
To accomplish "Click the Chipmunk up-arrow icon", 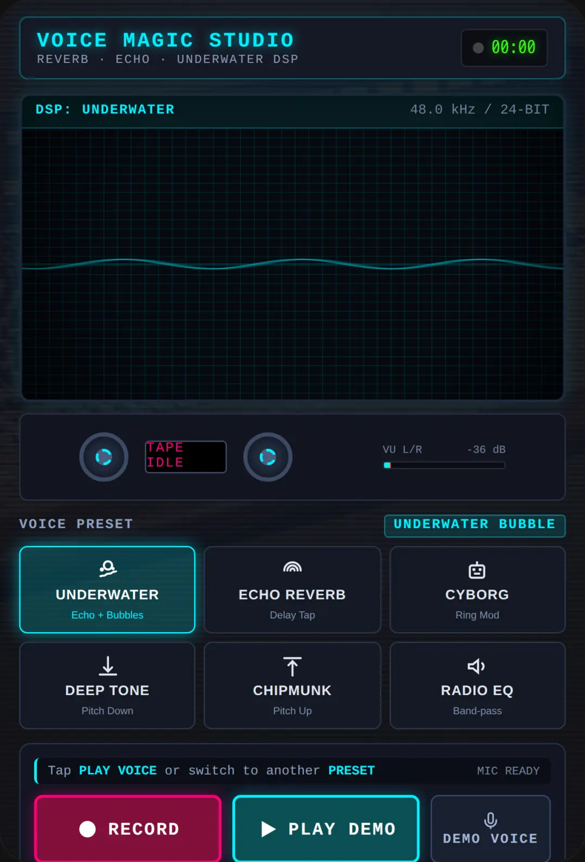I will coord(292,666).
